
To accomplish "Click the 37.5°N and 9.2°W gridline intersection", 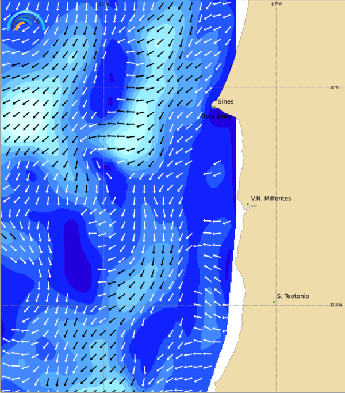I will coord(103,305).
